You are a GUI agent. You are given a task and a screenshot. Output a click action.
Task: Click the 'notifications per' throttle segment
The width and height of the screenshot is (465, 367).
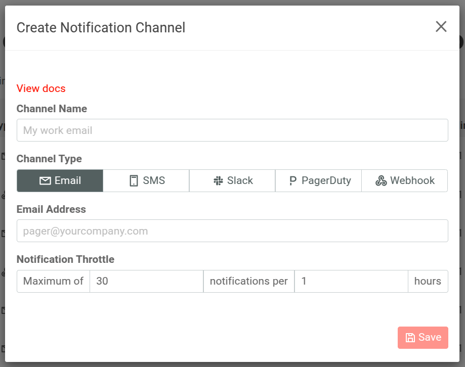248,281
